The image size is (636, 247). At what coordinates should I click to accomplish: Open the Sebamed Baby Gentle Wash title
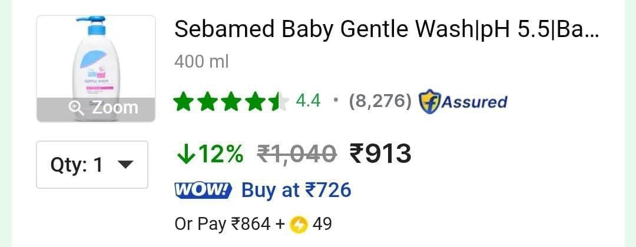tap(387, 29)
